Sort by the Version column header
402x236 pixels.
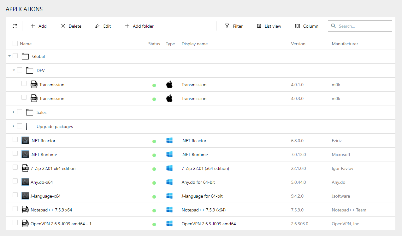(x=298, y=44)
